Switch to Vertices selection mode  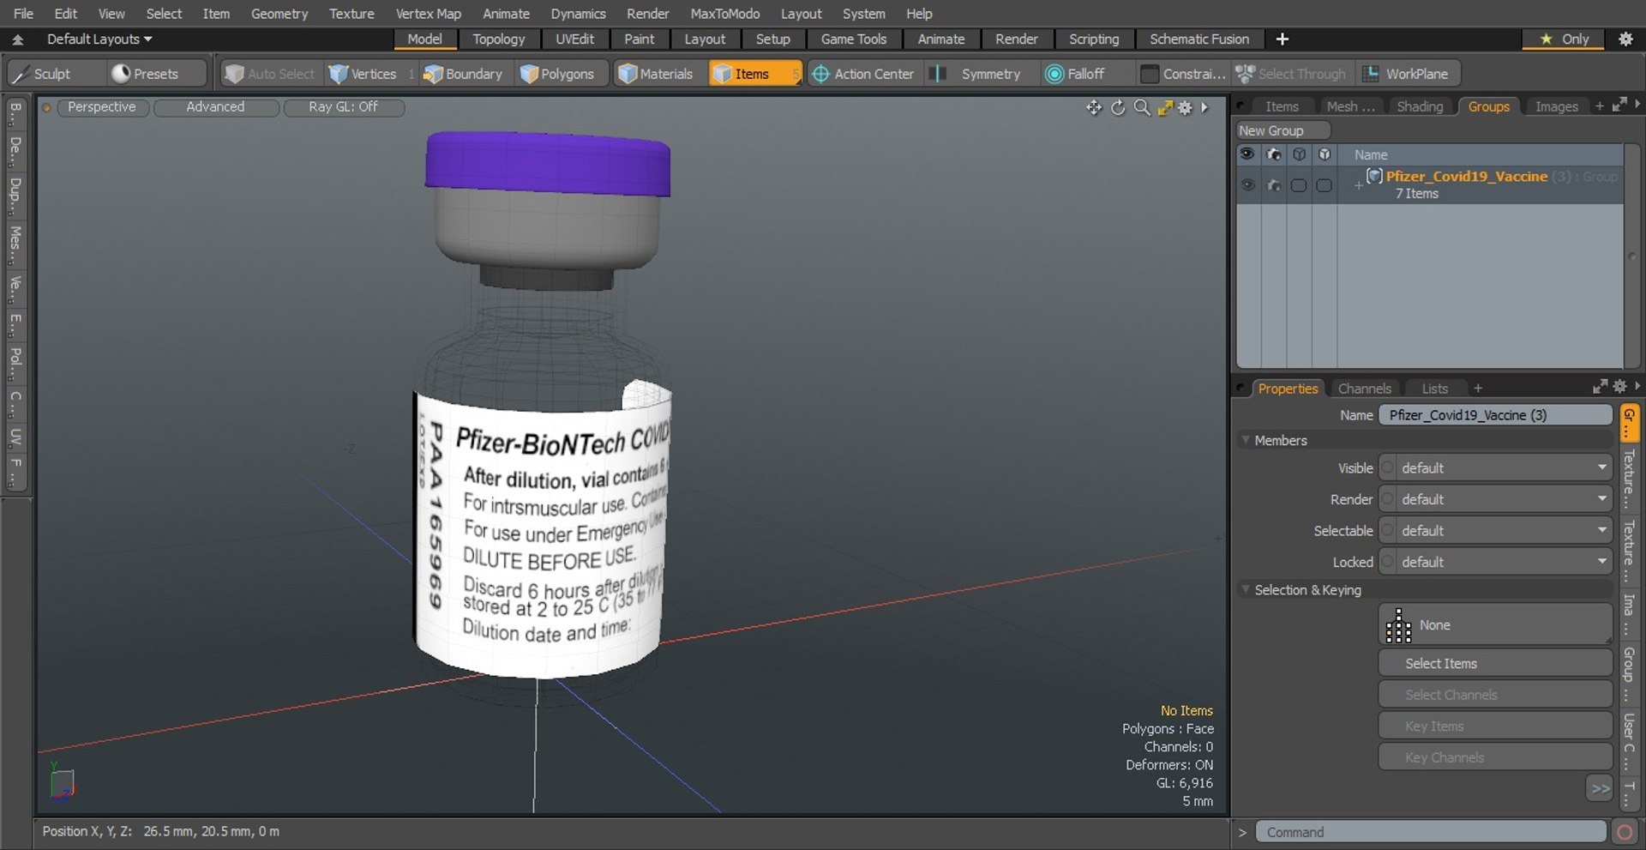(364, 74)
